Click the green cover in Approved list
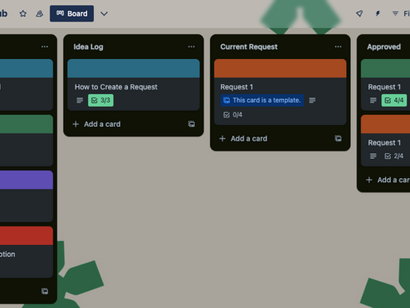Image resolution: width=410 pixels, height=308 pixels. pyautogui.click(x=385, y=69)
